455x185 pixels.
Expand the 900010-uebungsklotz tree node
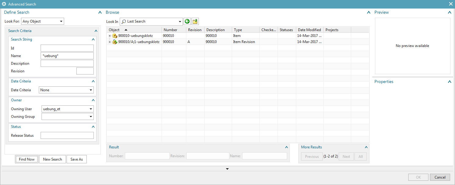coord(110,36)
